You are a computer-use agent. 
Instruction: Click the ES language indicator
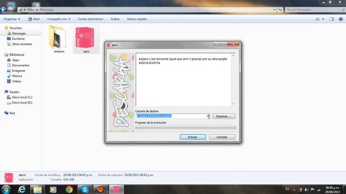[x=287, y=189]
